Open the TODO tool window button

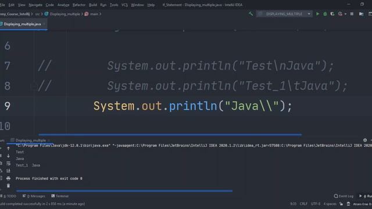[9, 196]
